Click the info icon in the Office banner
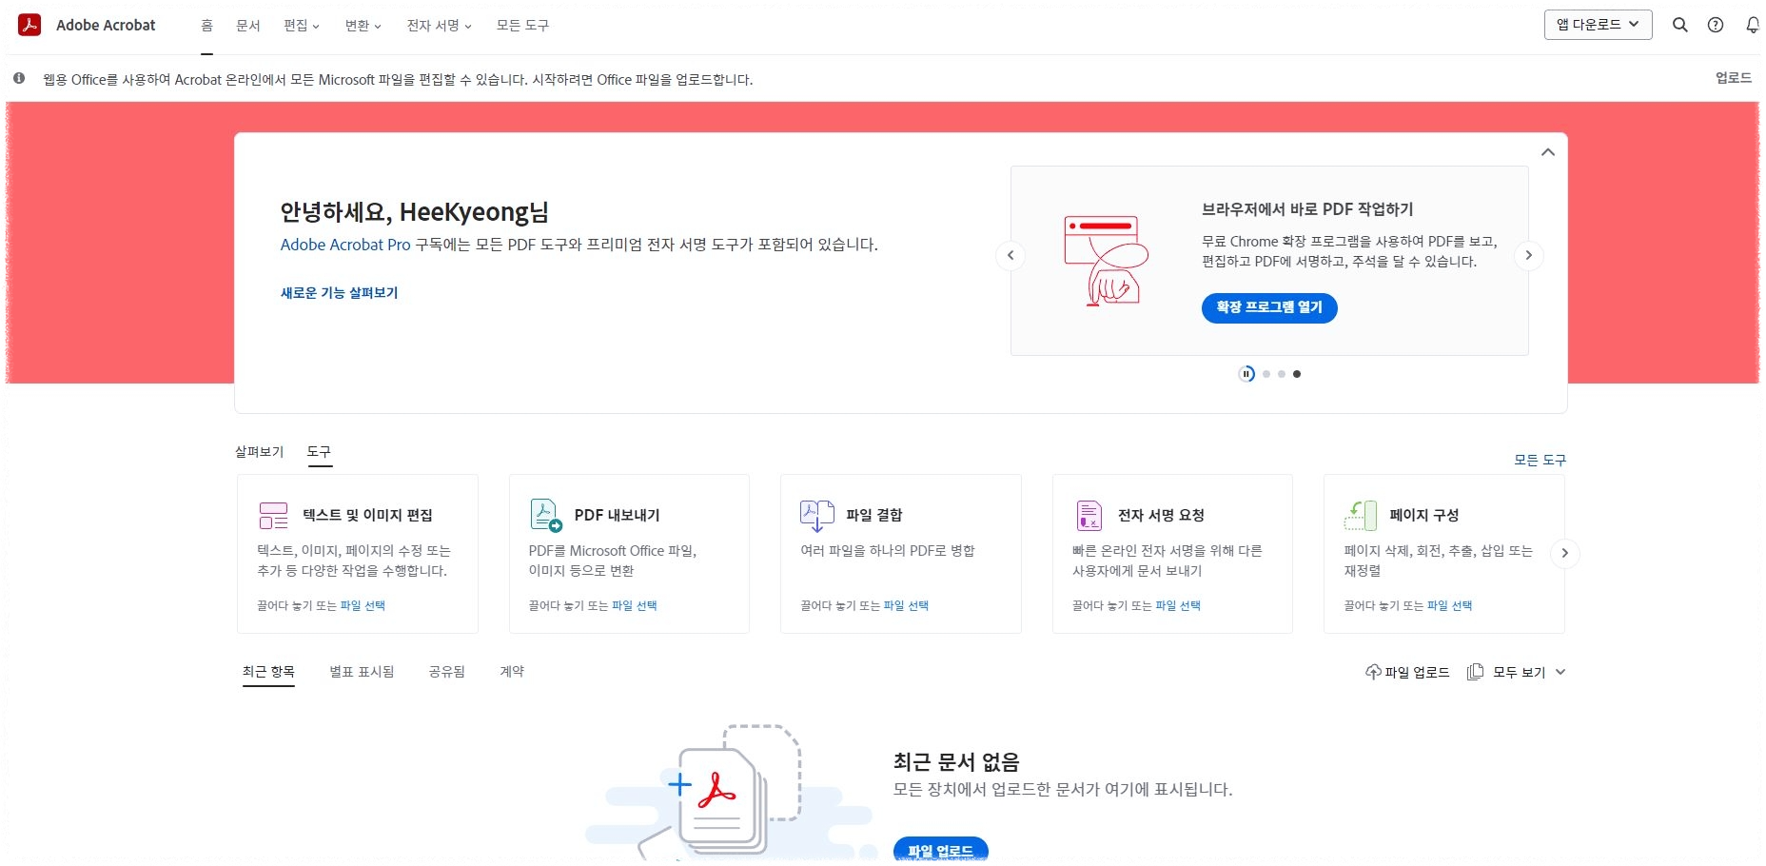The image size is (1766, 866). (19, 78)
